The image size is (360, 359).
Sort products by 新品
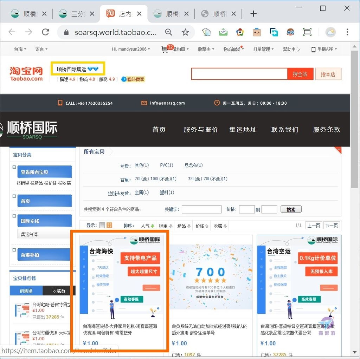click(184, 226)
